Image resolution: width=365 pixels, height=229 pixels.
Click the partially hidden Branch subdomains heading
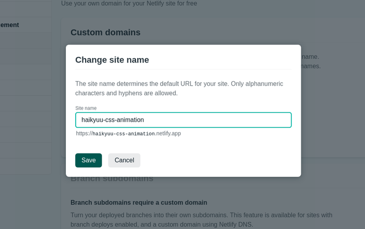(x=112, y=179)
